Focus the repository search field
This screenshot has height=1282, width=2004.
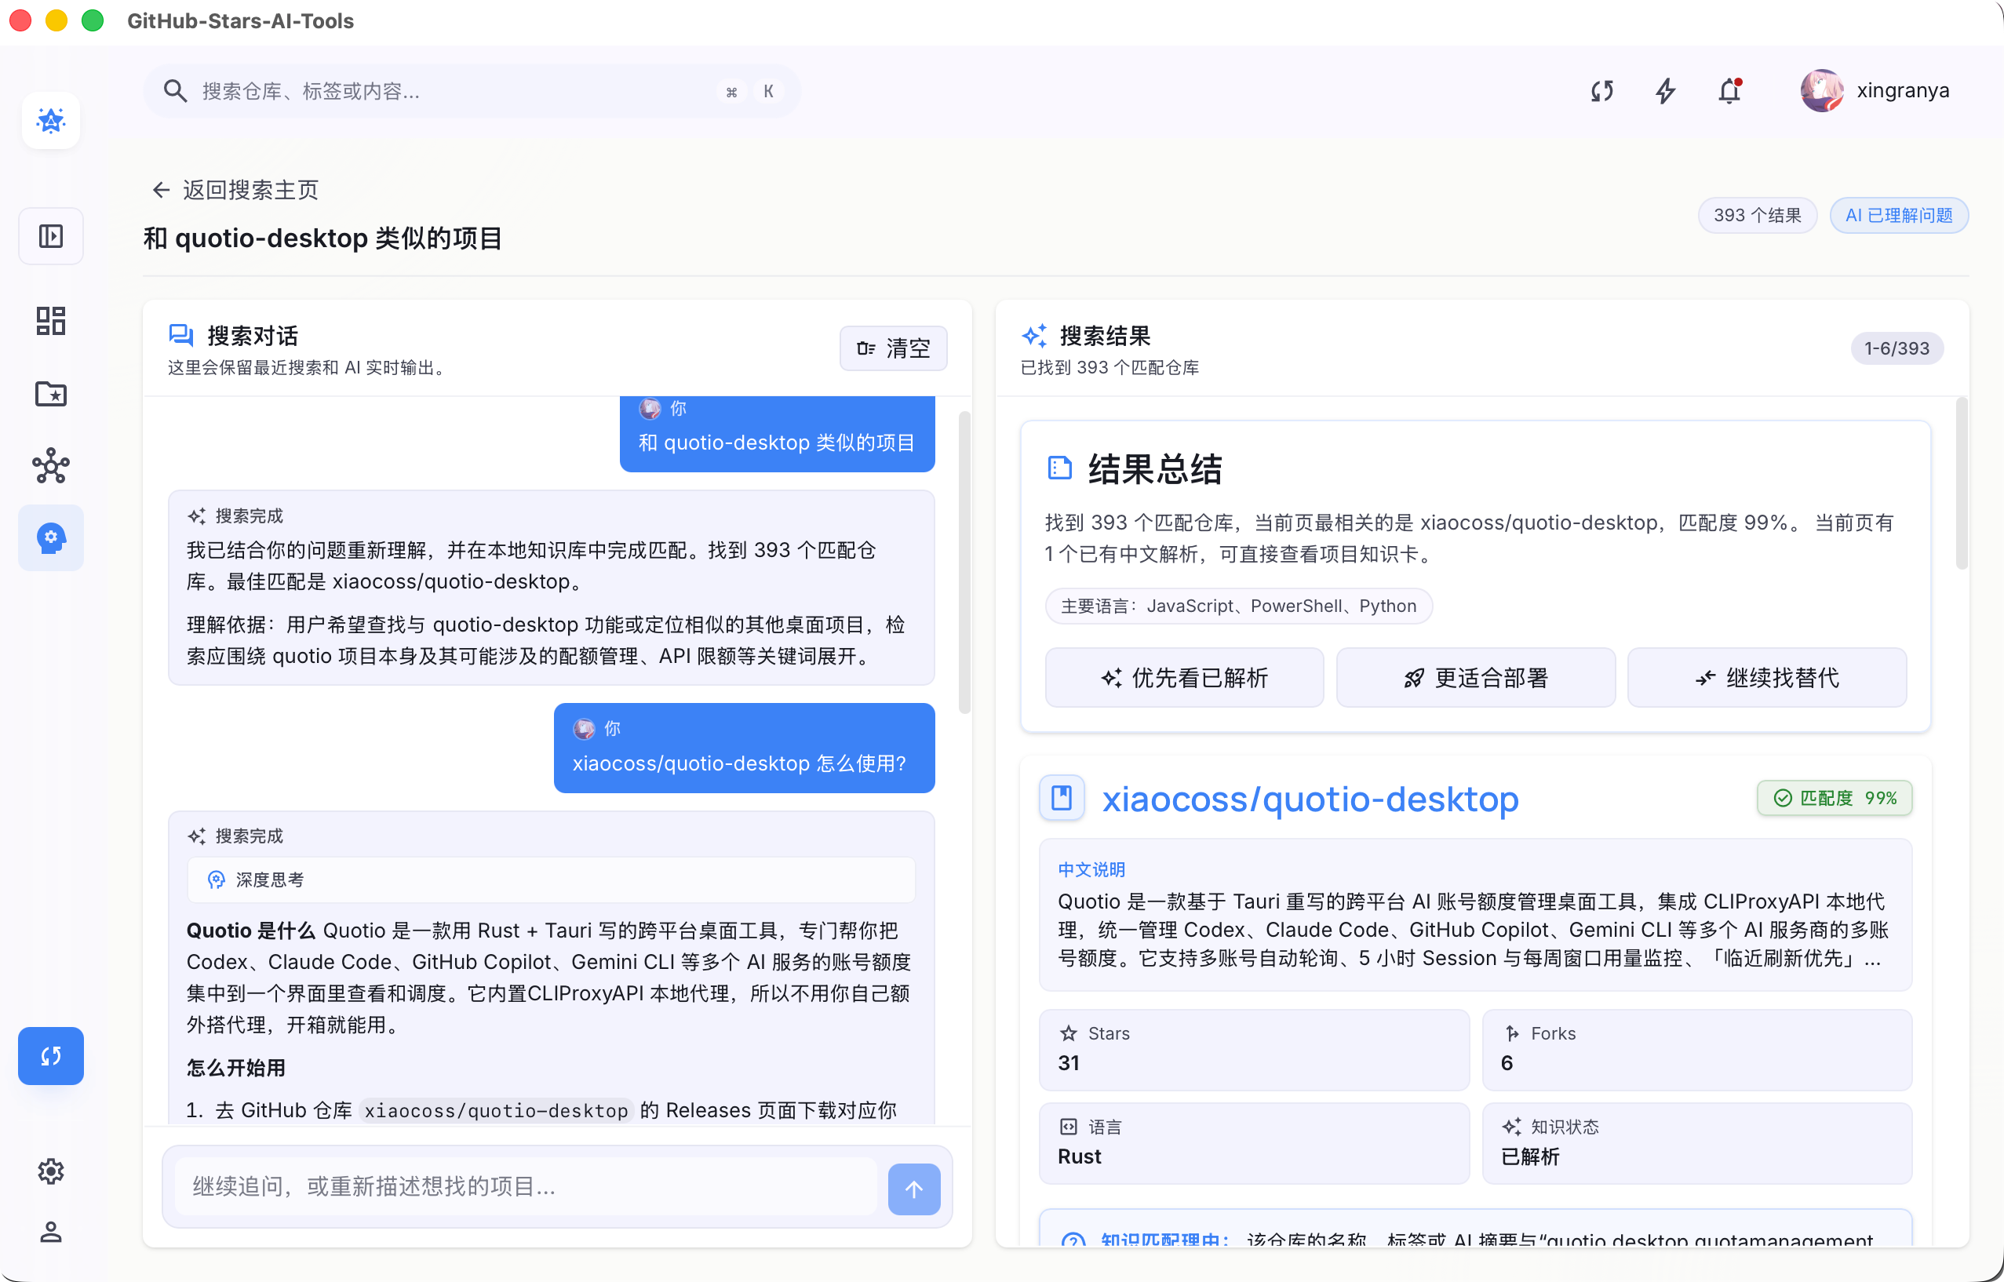coord(472,91)
